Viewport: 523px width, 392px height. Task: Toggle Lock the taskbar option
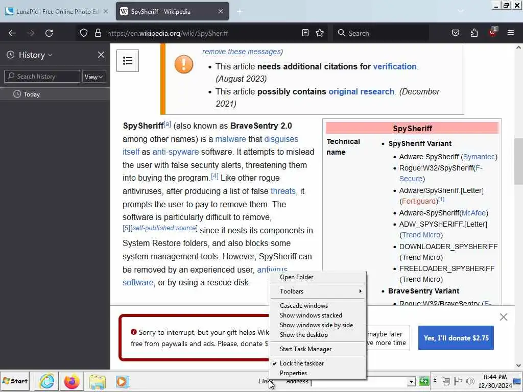tap(318, 363)
